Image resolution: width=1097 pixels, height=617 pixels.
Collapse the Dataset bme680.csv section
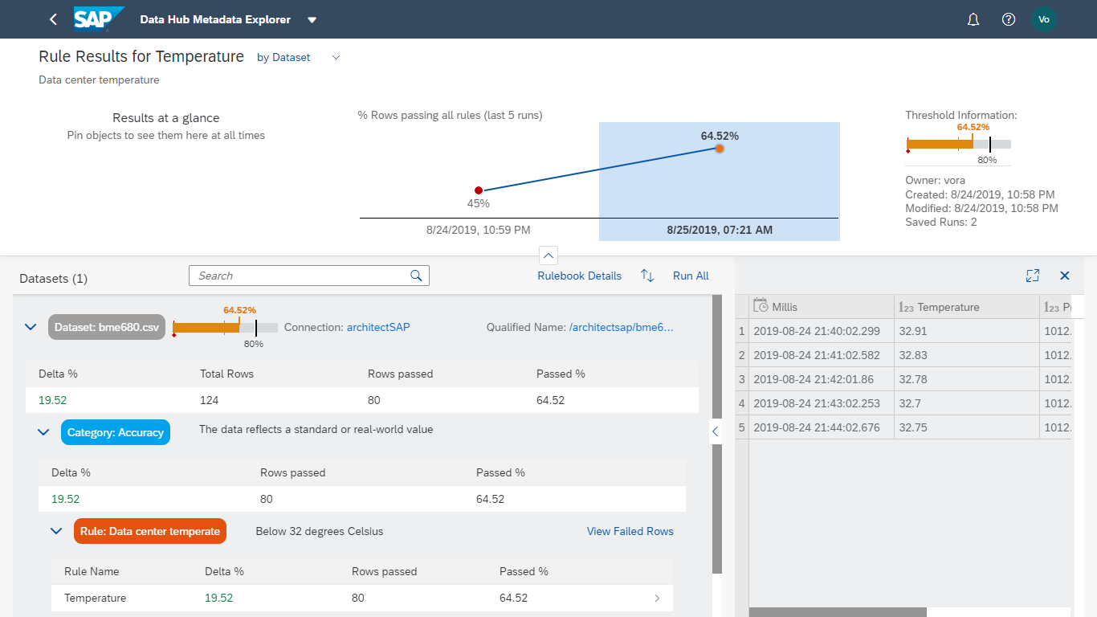(31, 326)
